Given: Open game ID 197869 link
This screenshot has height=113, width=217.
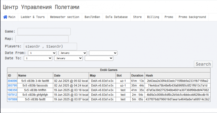Looking at the screenshot, I should coord(12,99).
